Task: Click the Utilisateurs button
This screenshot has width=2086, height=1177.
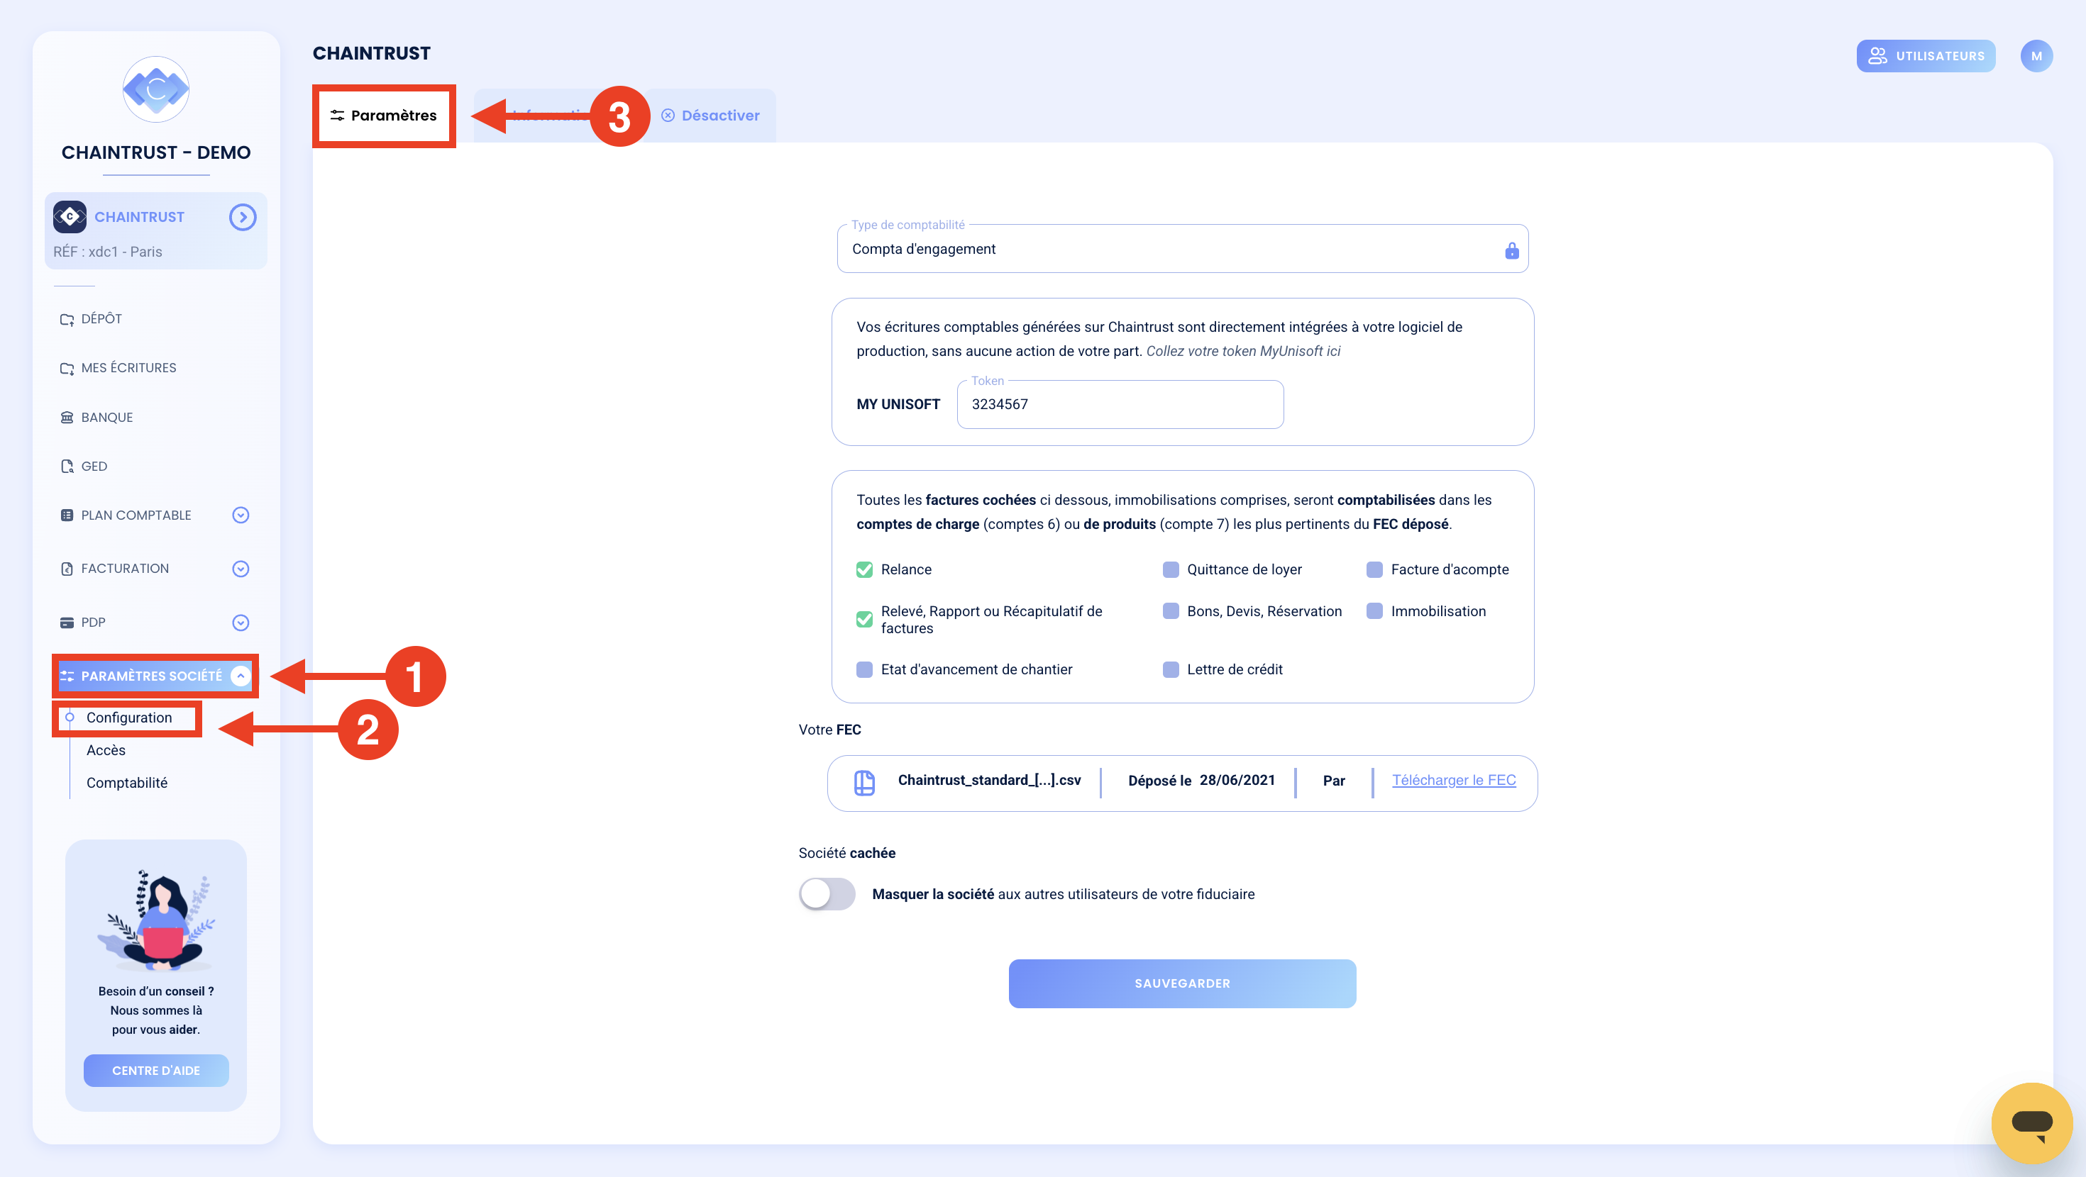Action: point(1926,56)
